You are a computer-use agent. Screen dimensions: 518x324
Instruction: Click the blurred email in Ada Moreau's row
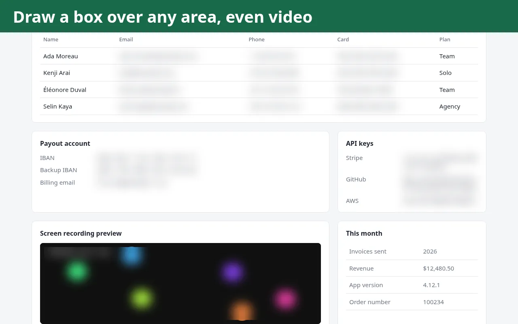point(158,56)
